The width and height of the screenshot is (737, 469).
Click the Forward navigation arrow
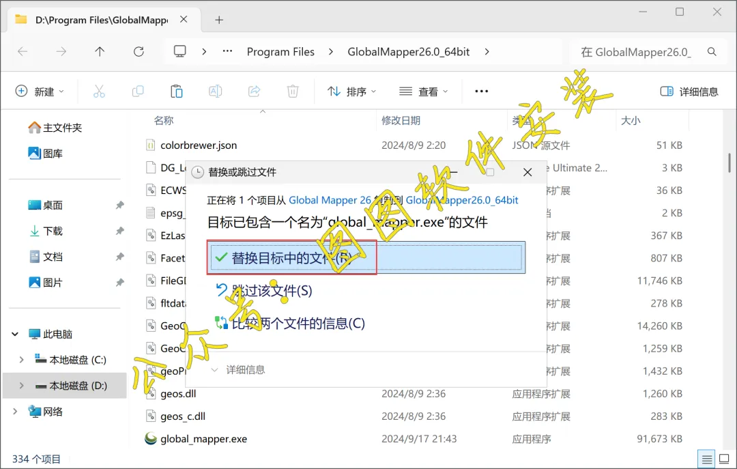pos(61,52)
